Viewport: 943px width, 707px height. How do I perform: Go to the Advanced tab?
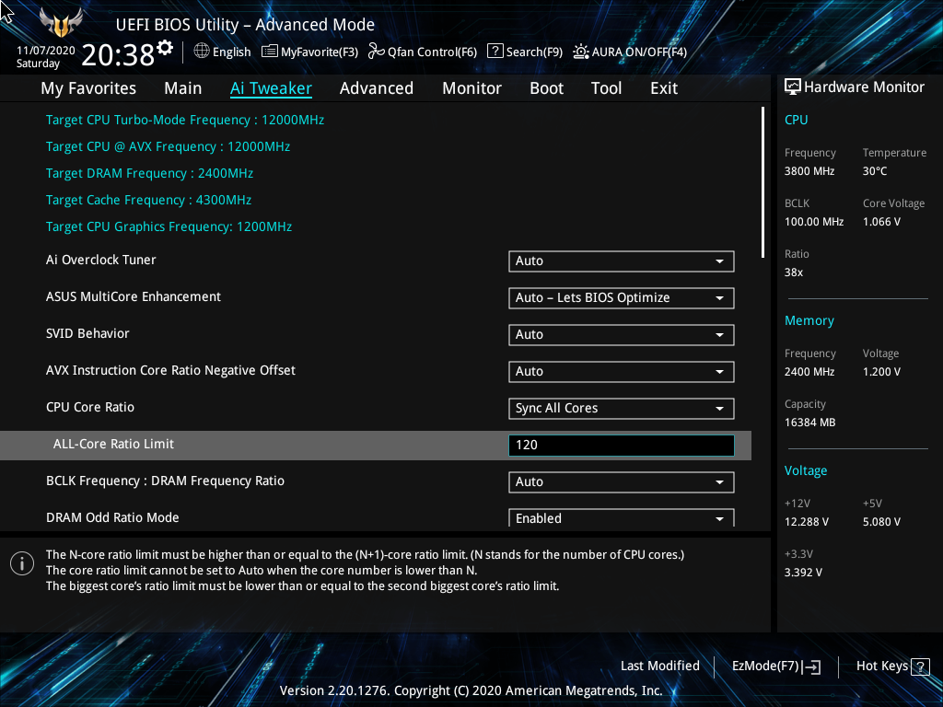pyautogui.click(x=377, y=88)
